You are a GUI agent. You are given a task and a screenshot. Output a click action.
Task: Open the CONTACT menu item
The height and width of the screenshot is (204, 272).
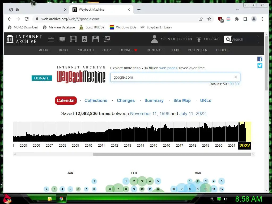154,50
